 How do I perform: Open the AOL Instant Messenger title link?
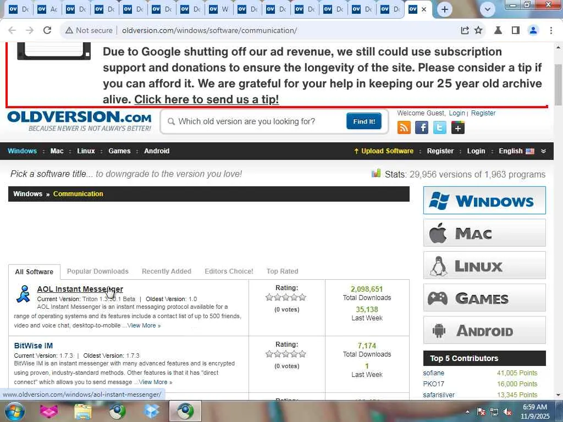point(80,289)
